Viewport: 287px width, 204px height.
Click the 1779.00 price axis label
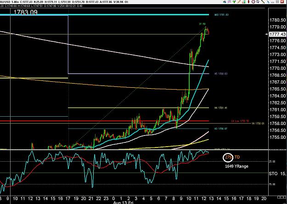point(277,27)
